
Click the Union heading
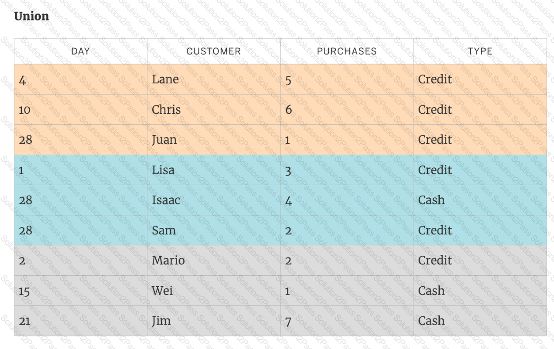[31, 16]
